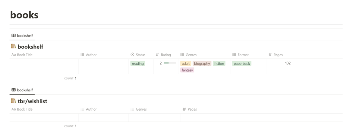This screenshot has width=350, height=137.
Task: Switch to the bookshelf tab above tbr/wishlist
Action: 22,90
